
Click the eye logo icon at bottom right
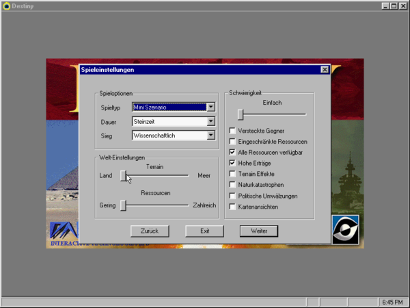345,229
